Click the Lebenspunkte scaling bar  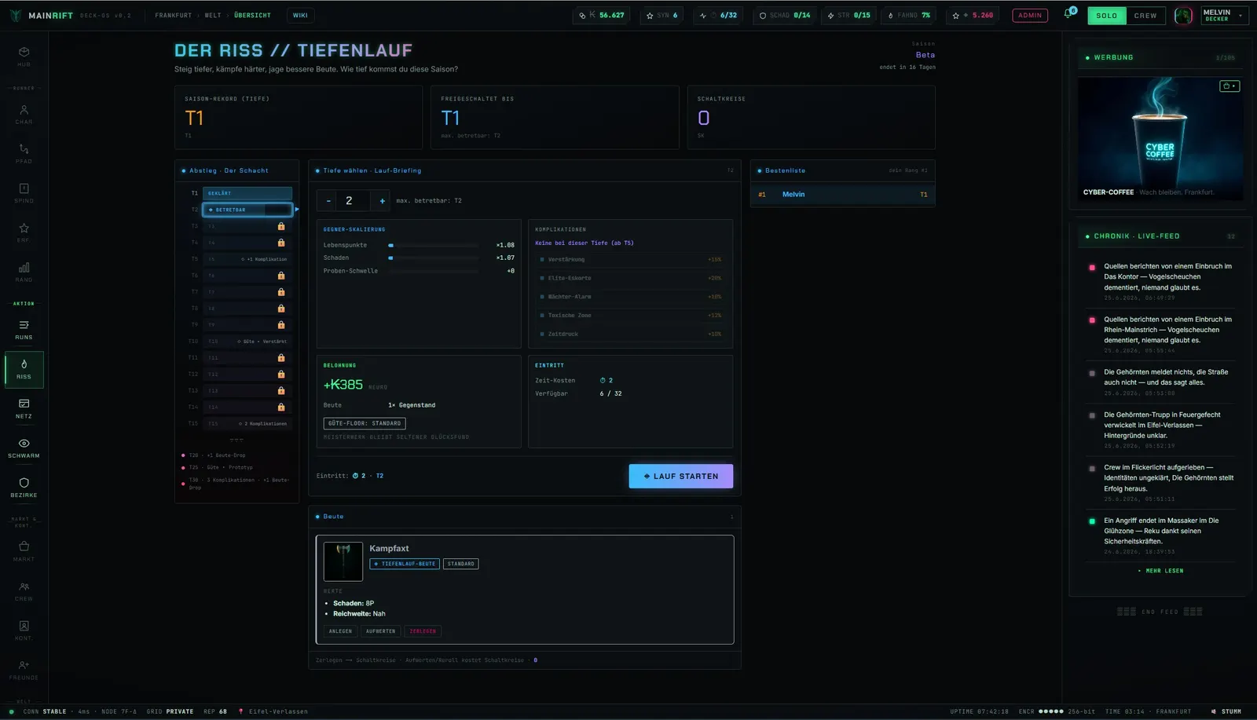[x=433, y=245]
